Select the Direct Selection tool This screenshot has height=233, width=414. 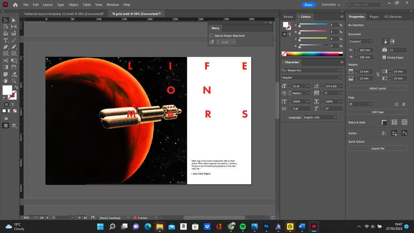point(14,20)
